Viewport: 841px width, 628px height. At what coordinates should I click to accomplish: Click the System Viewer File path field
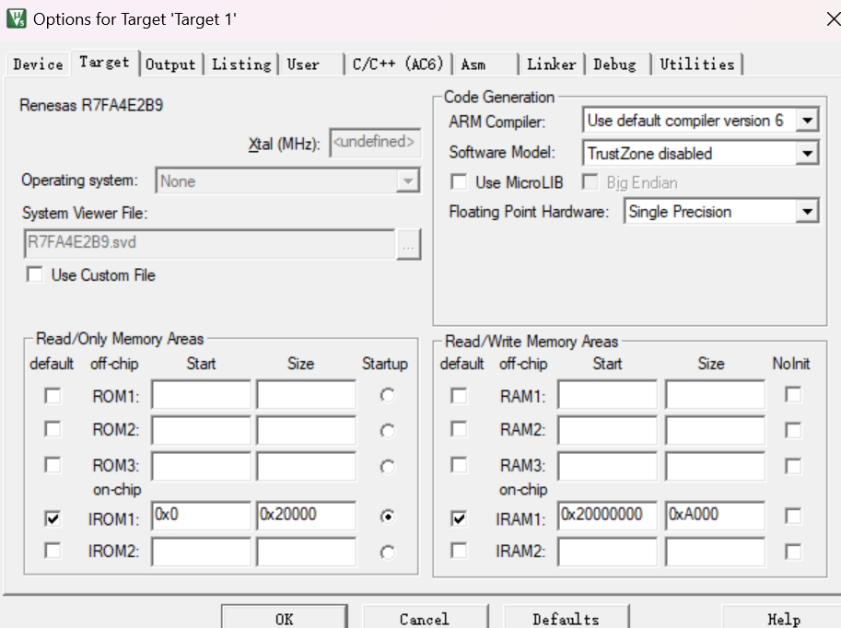(x=210, y=243)
